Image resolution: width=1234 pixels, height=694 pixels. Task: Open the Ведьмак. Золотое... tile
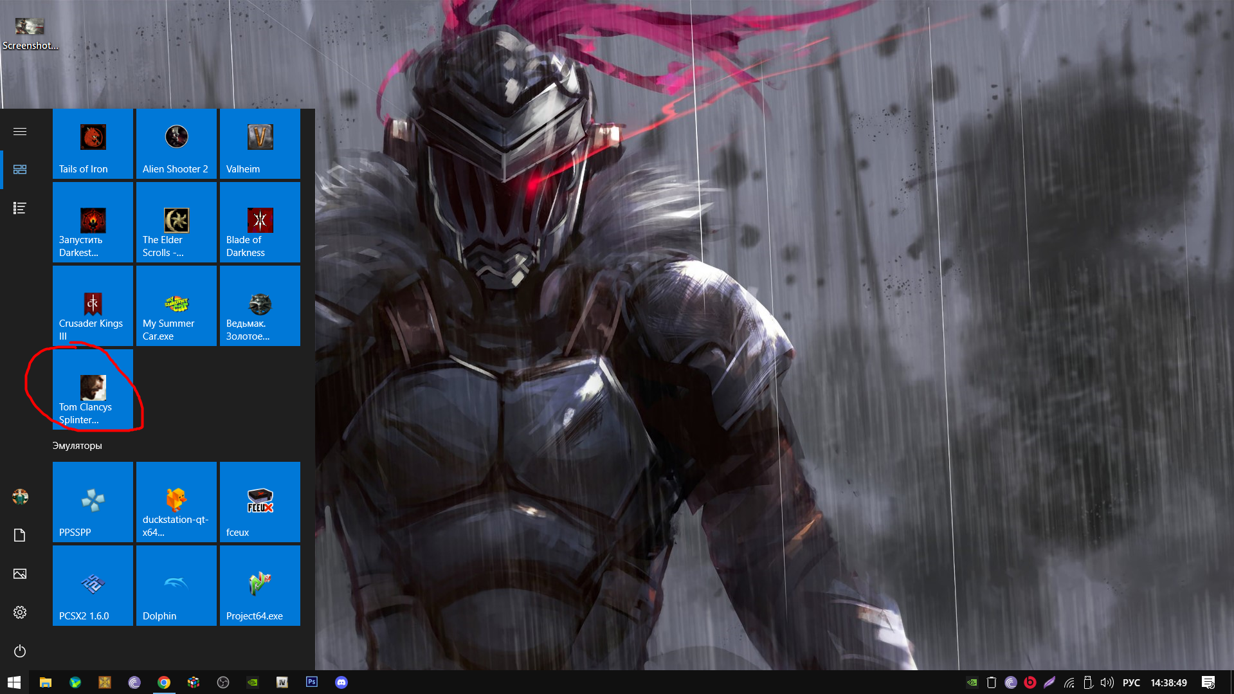point(260,306)
